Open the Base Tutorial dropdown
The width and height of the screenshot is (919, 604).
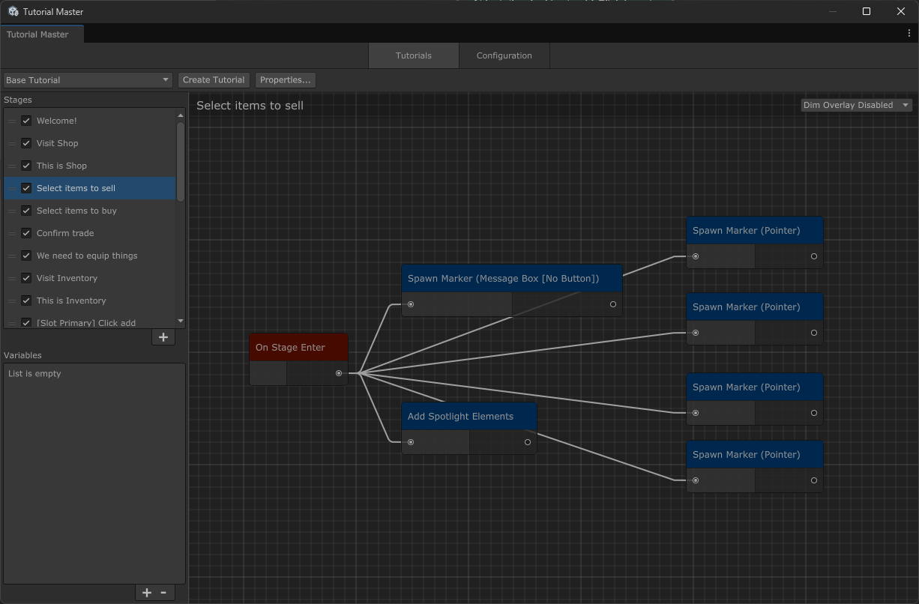[x=88, y=80]
